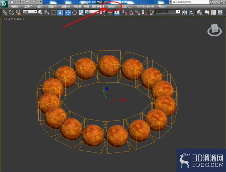Toggle Keyboard Shortcut Override button

[116, 13]
